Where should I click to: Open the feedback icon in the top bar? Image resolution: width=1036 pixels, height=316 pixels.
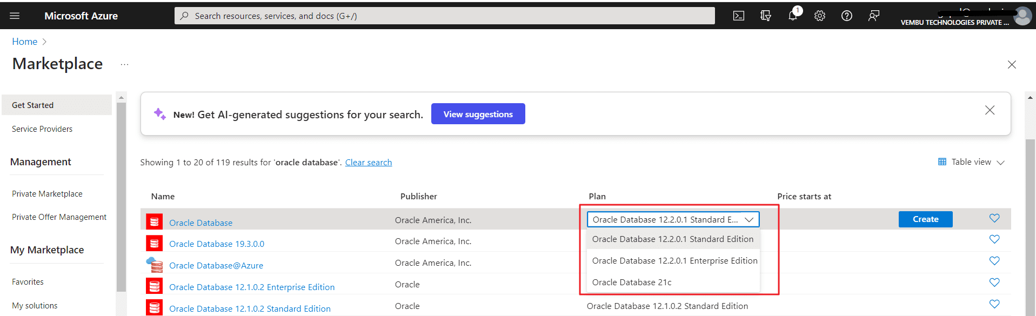(874, 16)
